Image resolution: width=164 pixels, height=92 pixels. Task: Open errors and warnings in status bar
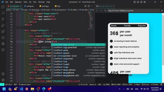[x=8, y=85]
